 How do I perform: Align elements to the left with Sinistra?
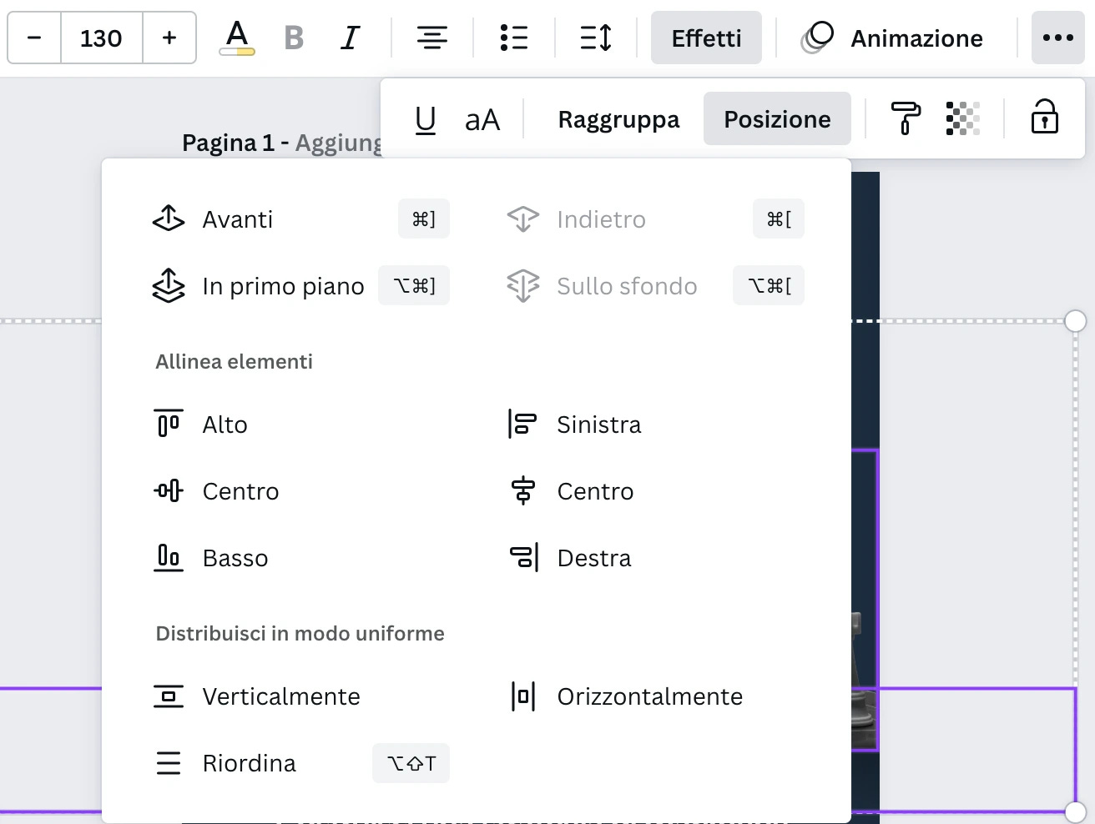tap(598, 424)
